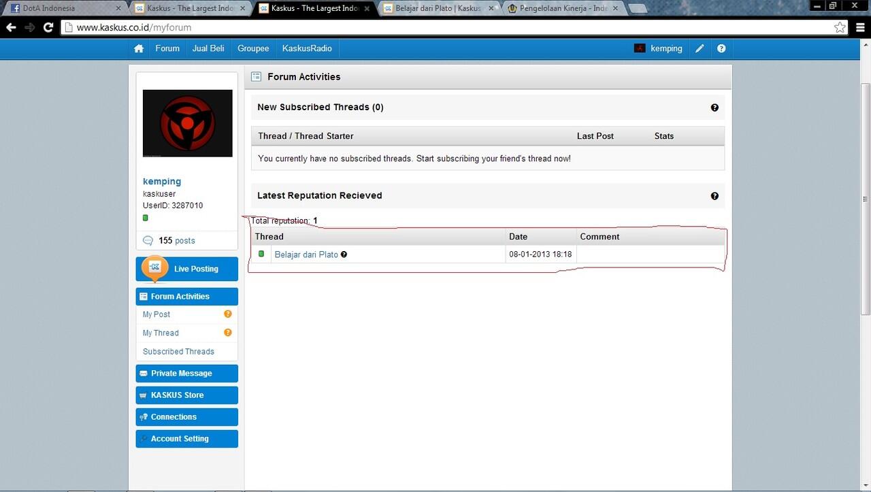Open Jual Beli in top navigation
The height and width of the screenshot is (492, 871).
click(208, 48)
